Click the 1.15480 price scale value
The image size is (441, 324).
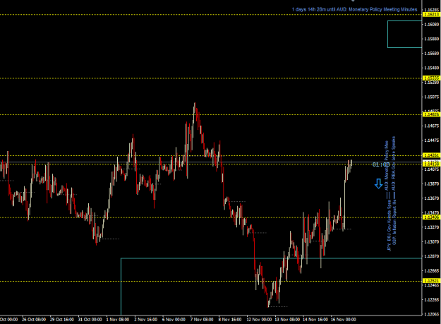click(432, 68)
